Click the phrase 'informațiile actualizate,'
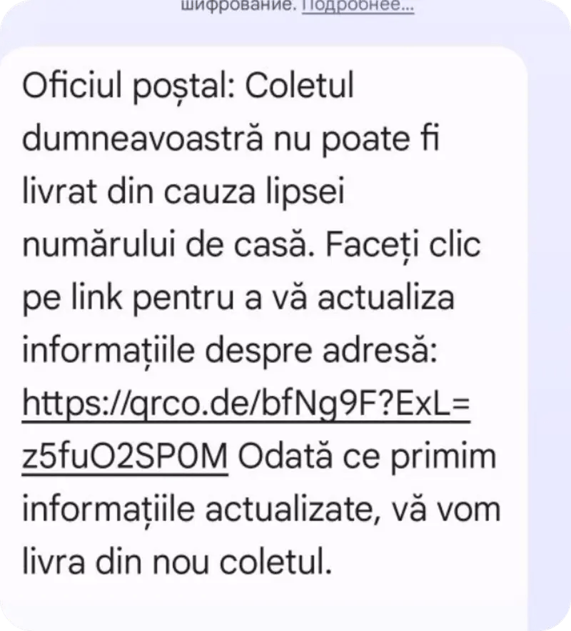The image size is (571, 631). (201, 510)
